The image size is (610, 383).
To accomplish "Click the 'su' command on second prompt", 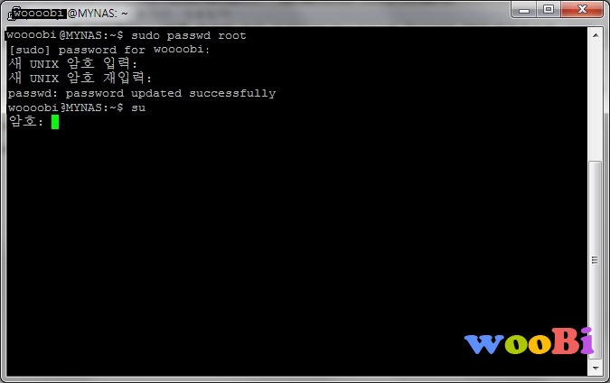I will [x=138, y=107].
